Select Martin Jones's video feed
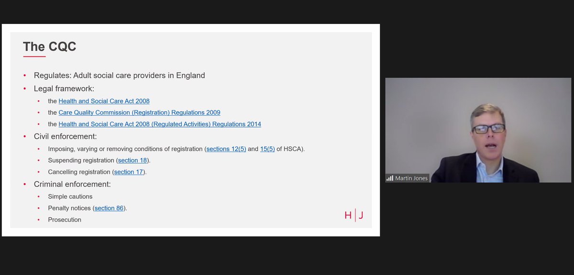Image resolution: width=574 pixels, height=275 pixels. [478, 130]
